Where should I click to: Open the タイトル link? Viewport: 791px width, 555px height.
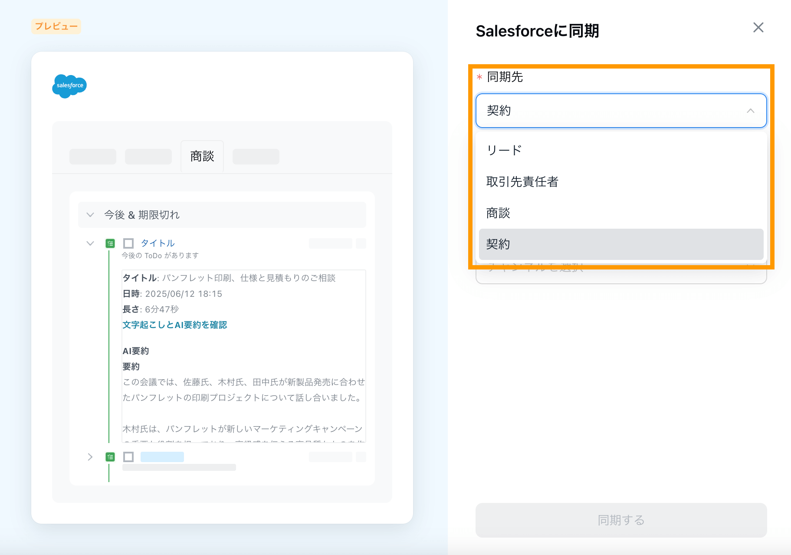tap(158, 243)
